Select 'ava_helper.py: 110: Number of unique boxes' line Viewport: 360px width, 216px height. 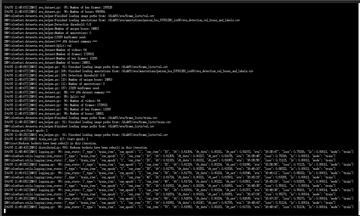[x=58, y=80]
